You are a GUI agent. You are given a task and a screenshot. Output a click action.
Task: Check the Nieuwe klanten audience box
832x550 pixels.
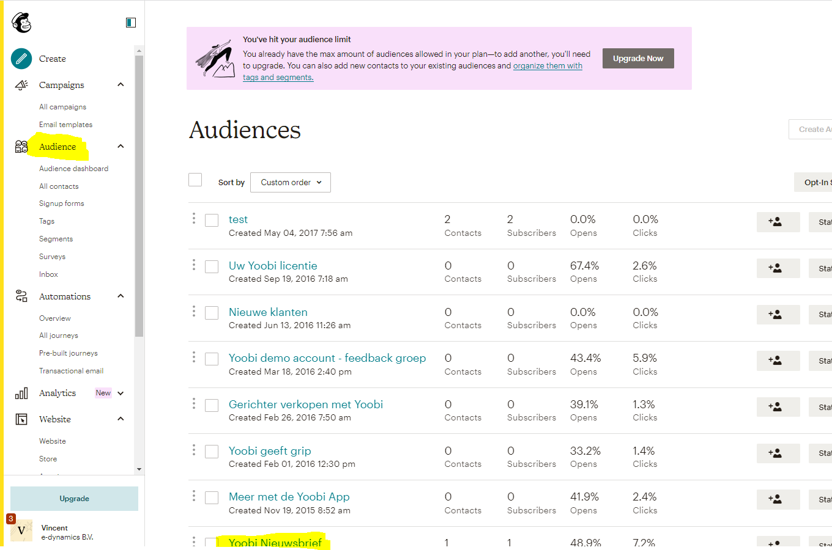[x=212, y=313]
